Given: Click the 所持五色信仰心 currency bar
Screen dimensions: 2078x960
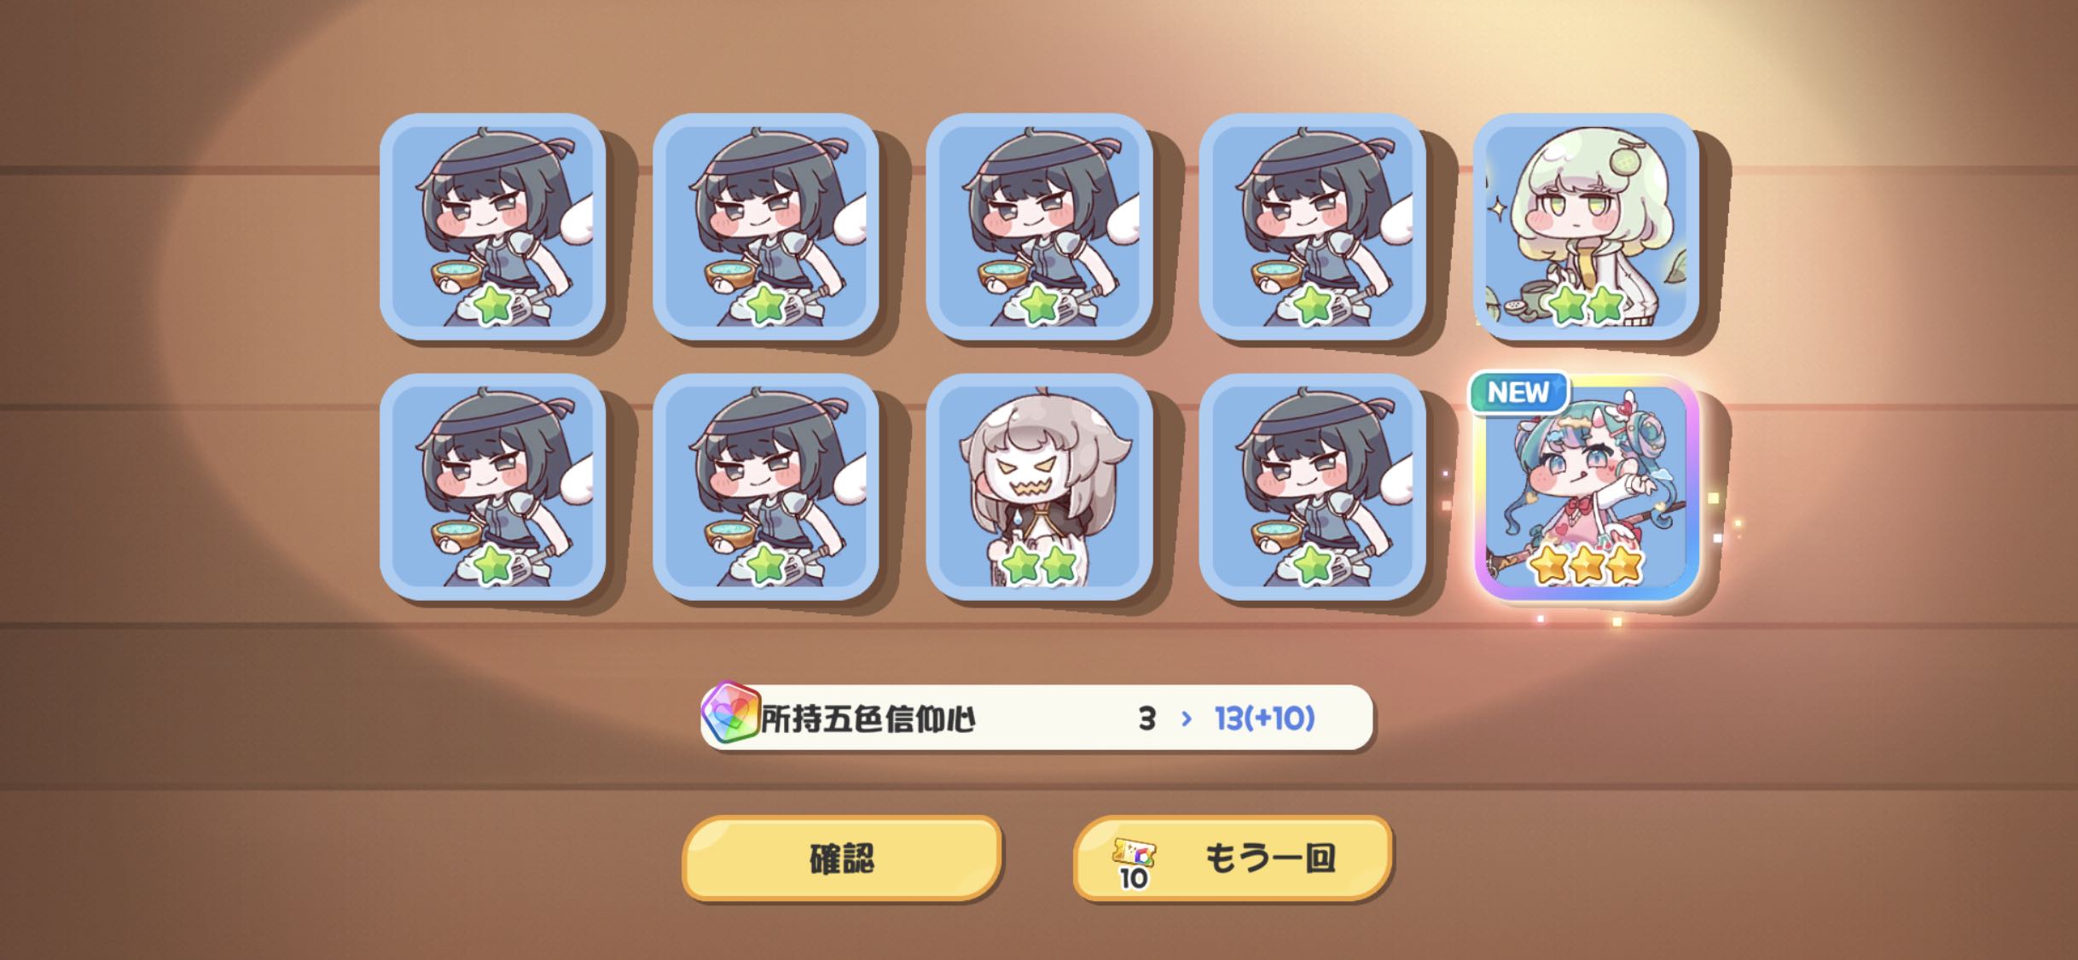Looking at the screenshot, I should tap(1036, 718).
